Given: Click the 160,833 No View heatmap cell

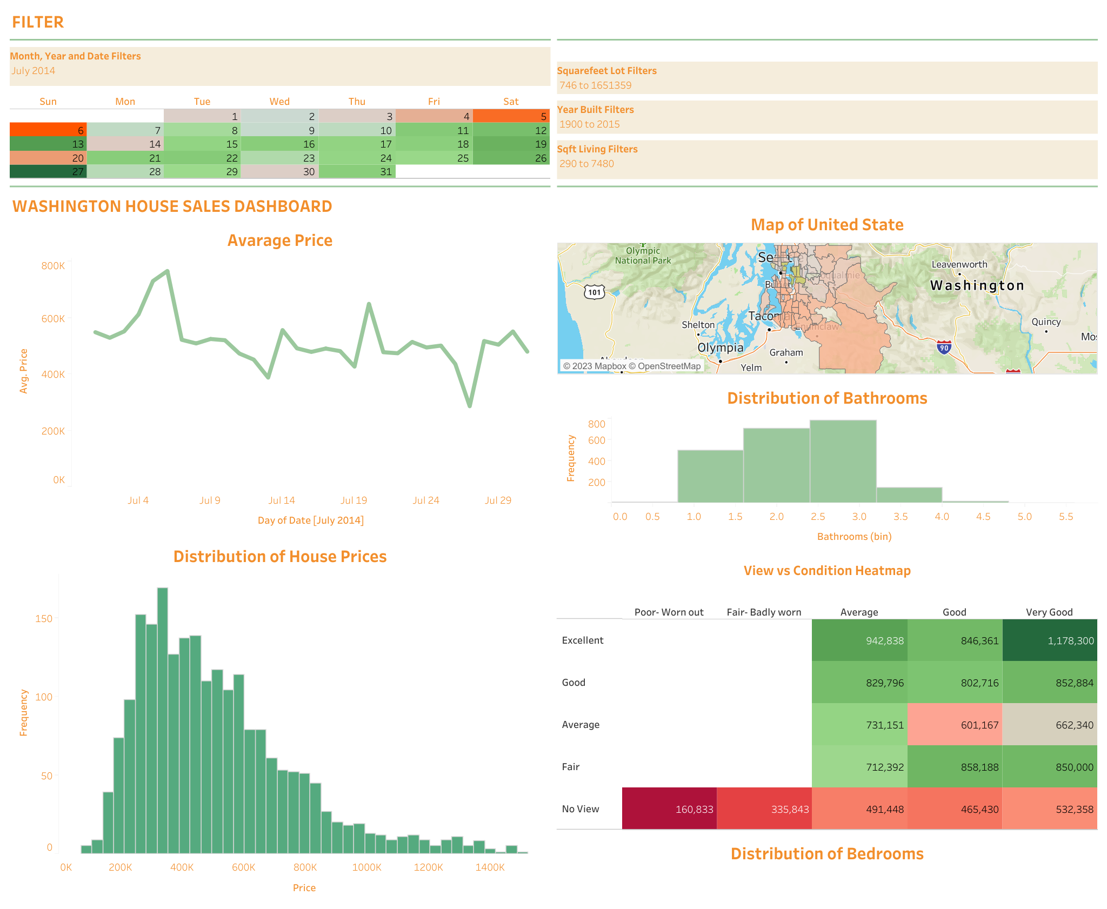Looking at the screenshot, I should tap(669, 809).
